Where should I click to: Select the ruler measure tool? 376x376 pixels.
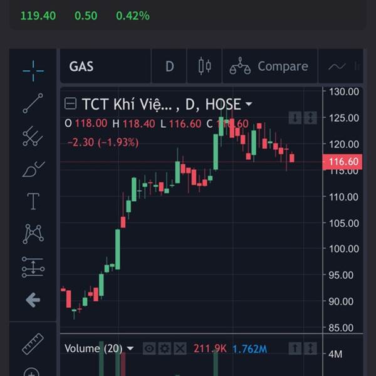pyautogui.click(x=33, y=344)
